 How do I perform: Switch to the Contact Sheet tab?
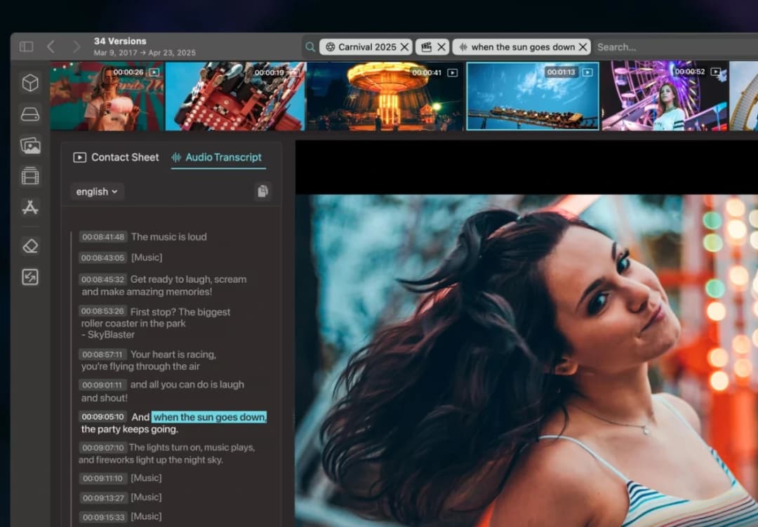[x=116, y=158]
